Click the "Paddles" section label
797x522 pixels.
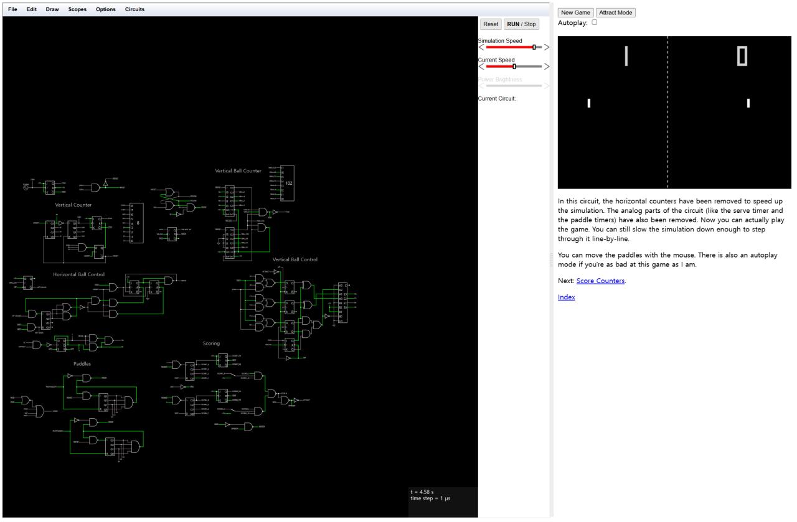tap(82, 363)
